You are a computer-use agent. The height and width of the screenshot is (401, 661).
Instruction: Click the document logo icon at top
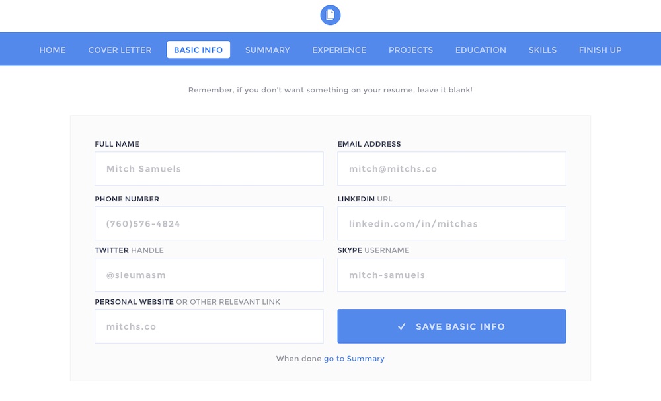pyautogui.click(x=330, y=15)
